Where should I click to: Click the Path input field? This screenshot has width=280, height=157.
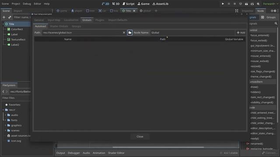tap(82, 33)
